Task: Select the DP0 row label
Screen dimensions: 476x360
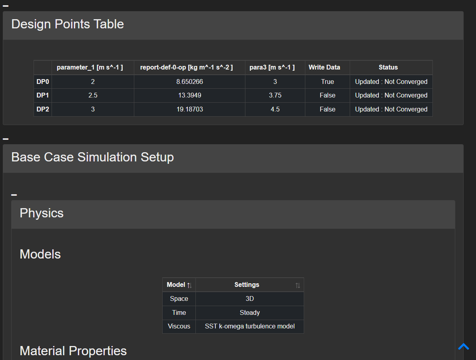Action: 43,82
